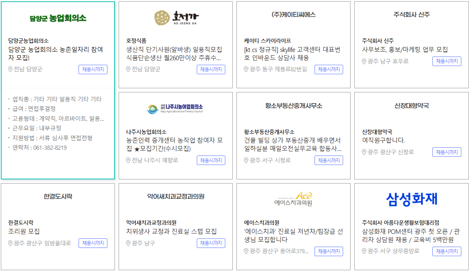Click company name 에이스치과의원 below logo
The image size is (470, 271).
tap(262, 223)
